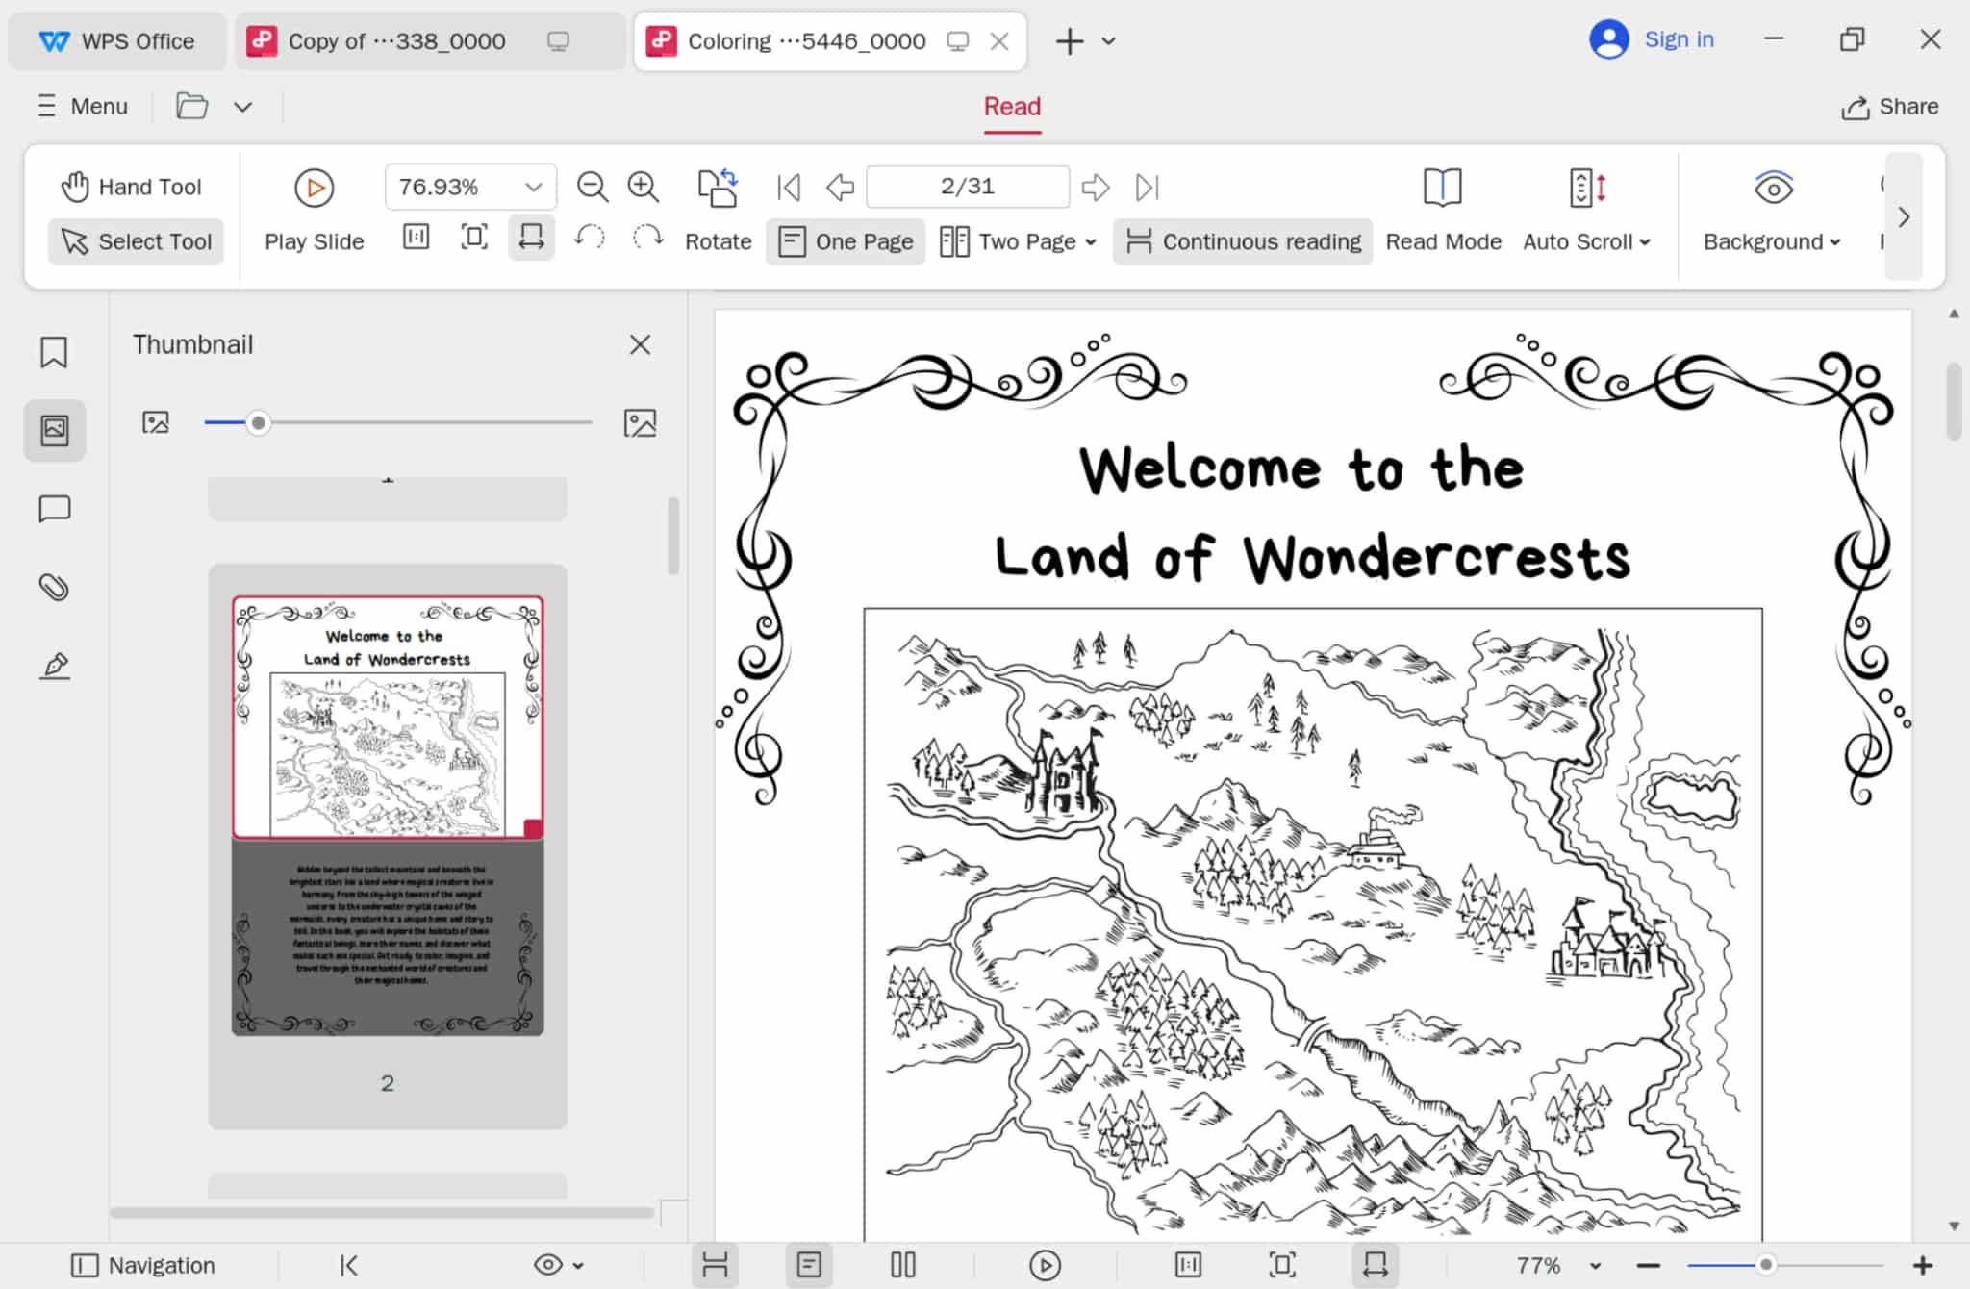Activate the Select Tool

pos(136,241)
